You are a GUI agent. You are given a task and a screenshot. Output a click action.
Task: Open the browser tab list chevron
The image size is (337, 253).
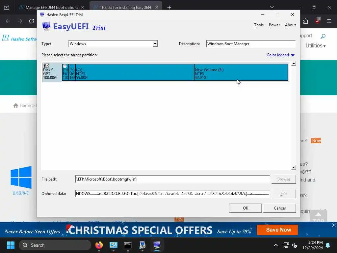(272, 7)
